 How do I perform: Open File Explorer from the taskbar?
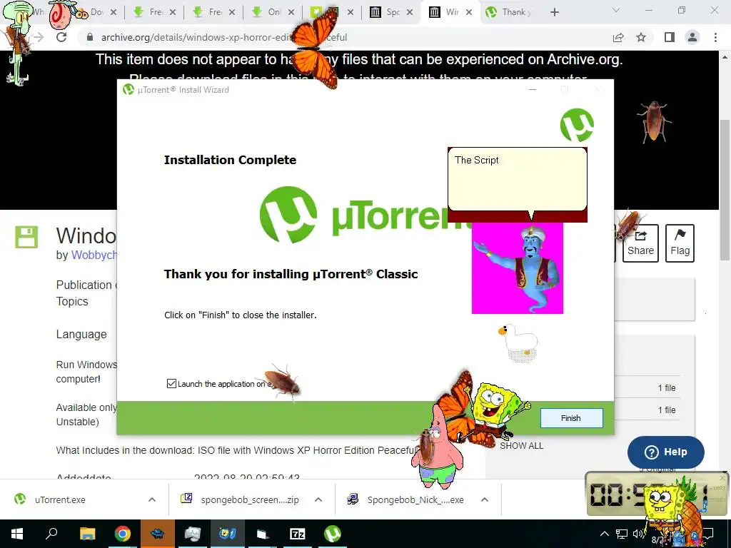87,534
